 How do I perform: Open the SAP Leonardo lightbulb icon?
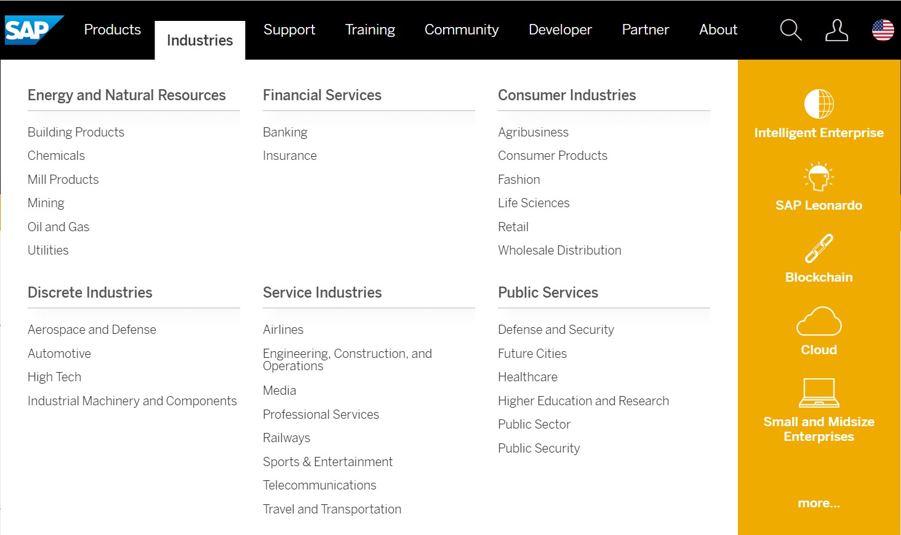coord(819,176)
